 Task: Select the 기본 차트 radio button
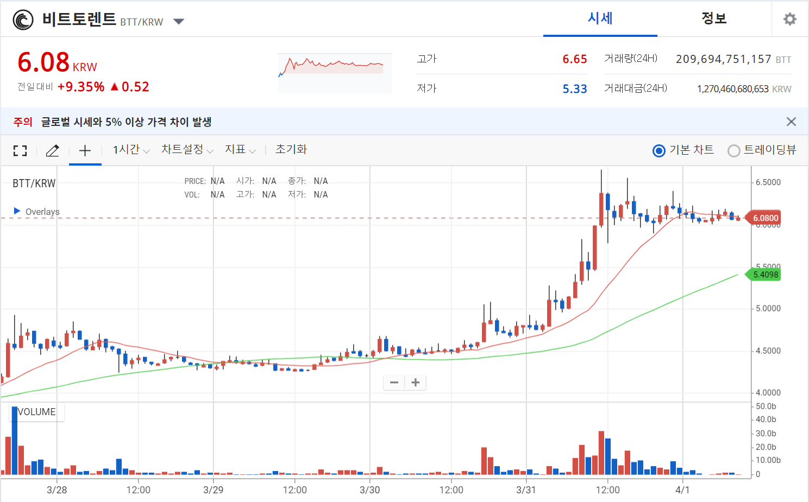coord(659,151)
